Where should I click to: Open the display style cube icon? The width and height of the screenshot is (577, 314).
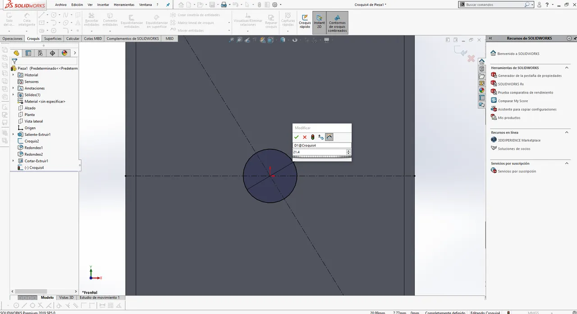tap(283, 40)
